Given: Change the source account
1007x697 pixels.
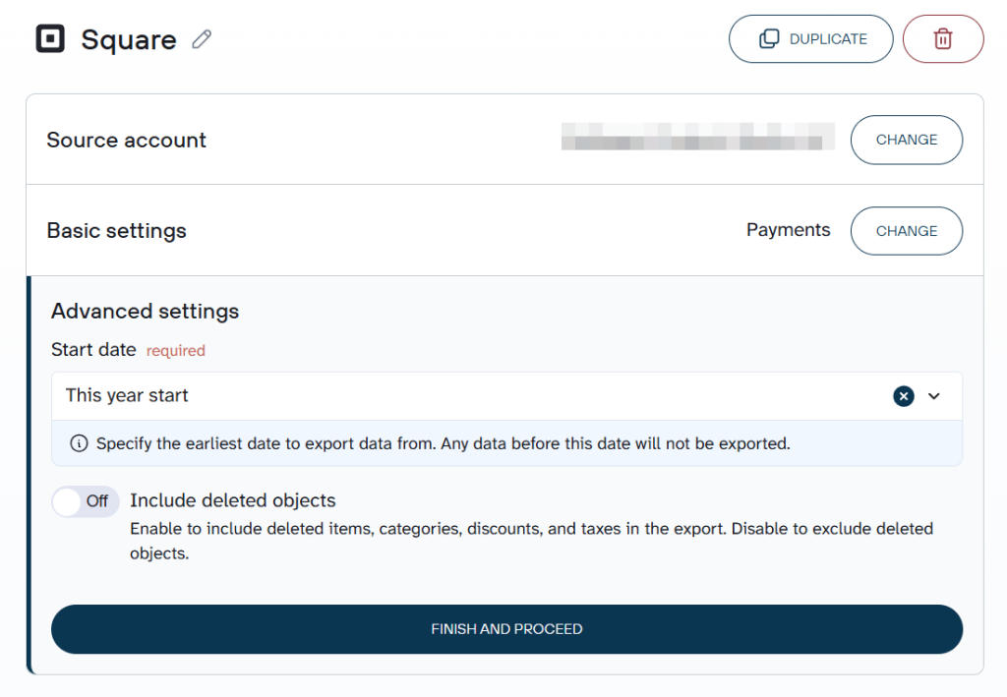Looking at the screenshot, I should [x=906, y=140].
